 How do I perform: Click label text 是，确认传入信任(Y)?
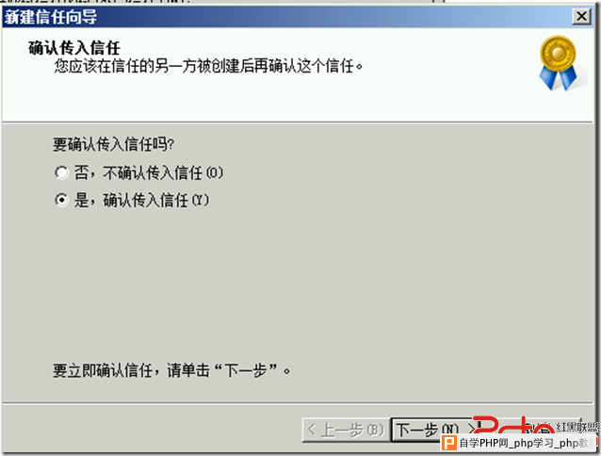click(x=141, y=200)
